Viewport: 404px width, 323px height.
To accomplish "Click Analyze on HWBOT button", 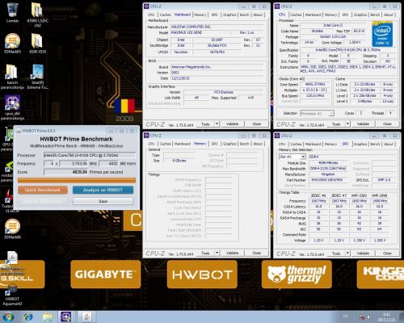I will point(103,190).
